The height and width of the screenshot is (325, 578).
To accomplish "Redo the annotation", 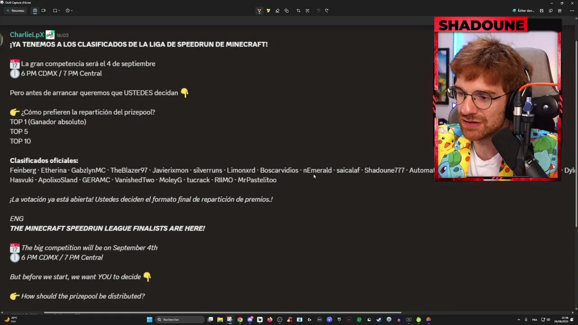I will [x=326, y=10].
